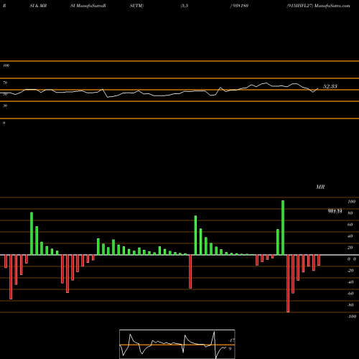This screenshot has width=359, height=359.
Task: Click the 60 label on the MR axis
Action: [x=350, y=225]
